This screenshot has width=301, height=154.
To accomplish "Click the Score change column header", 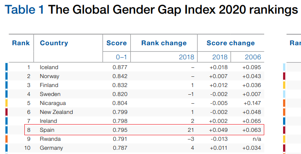I will coord(230,43).
